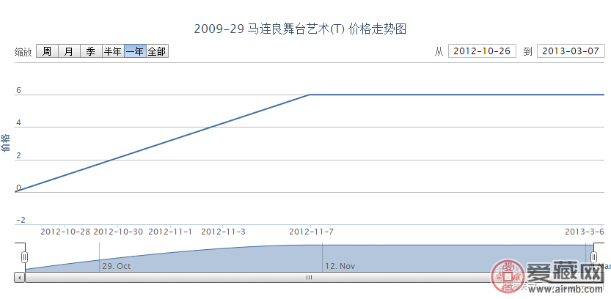Click the 缩放 zoom label
The height and width of the screenshot is (299, 611).
pyautogui.click(x=23, y=52)
